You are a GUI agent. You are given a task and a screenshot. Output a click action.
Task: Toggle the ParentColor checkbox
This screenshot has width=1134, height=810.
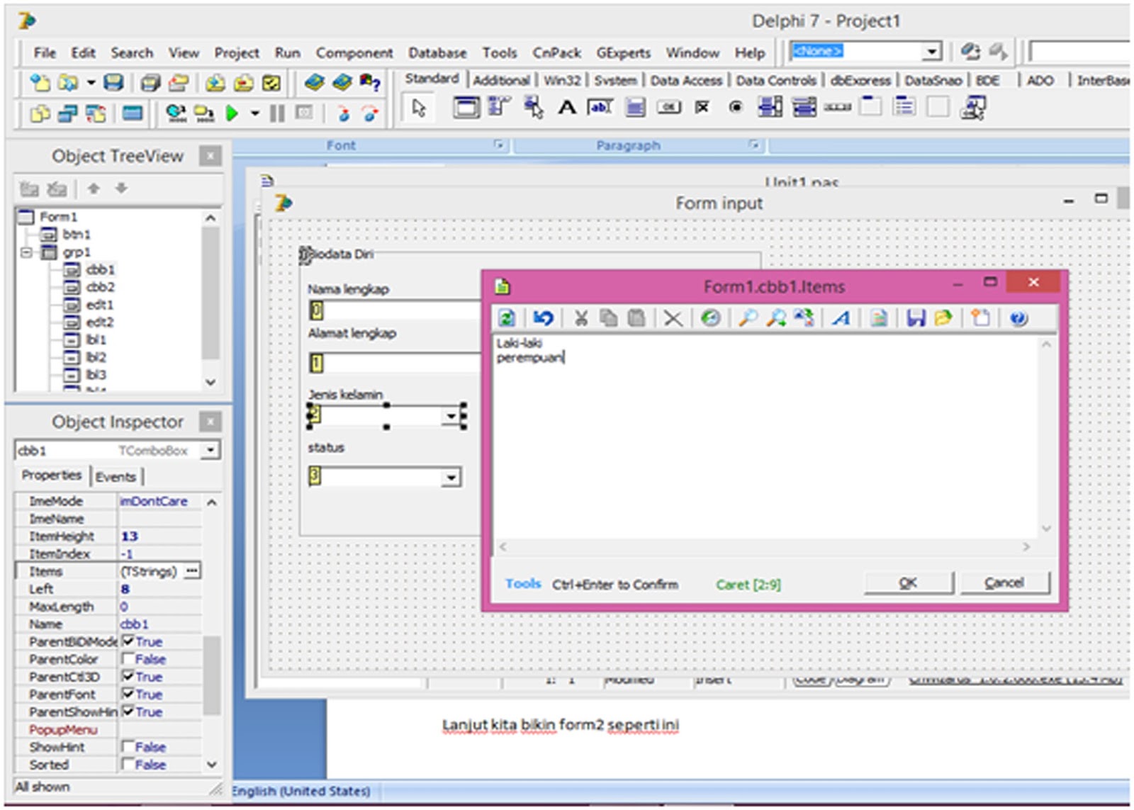tap(128, 659)
